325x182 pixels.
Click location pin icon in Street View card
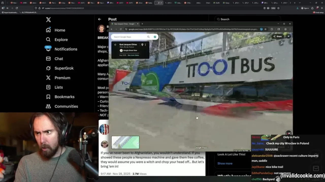tap(142, 45)
